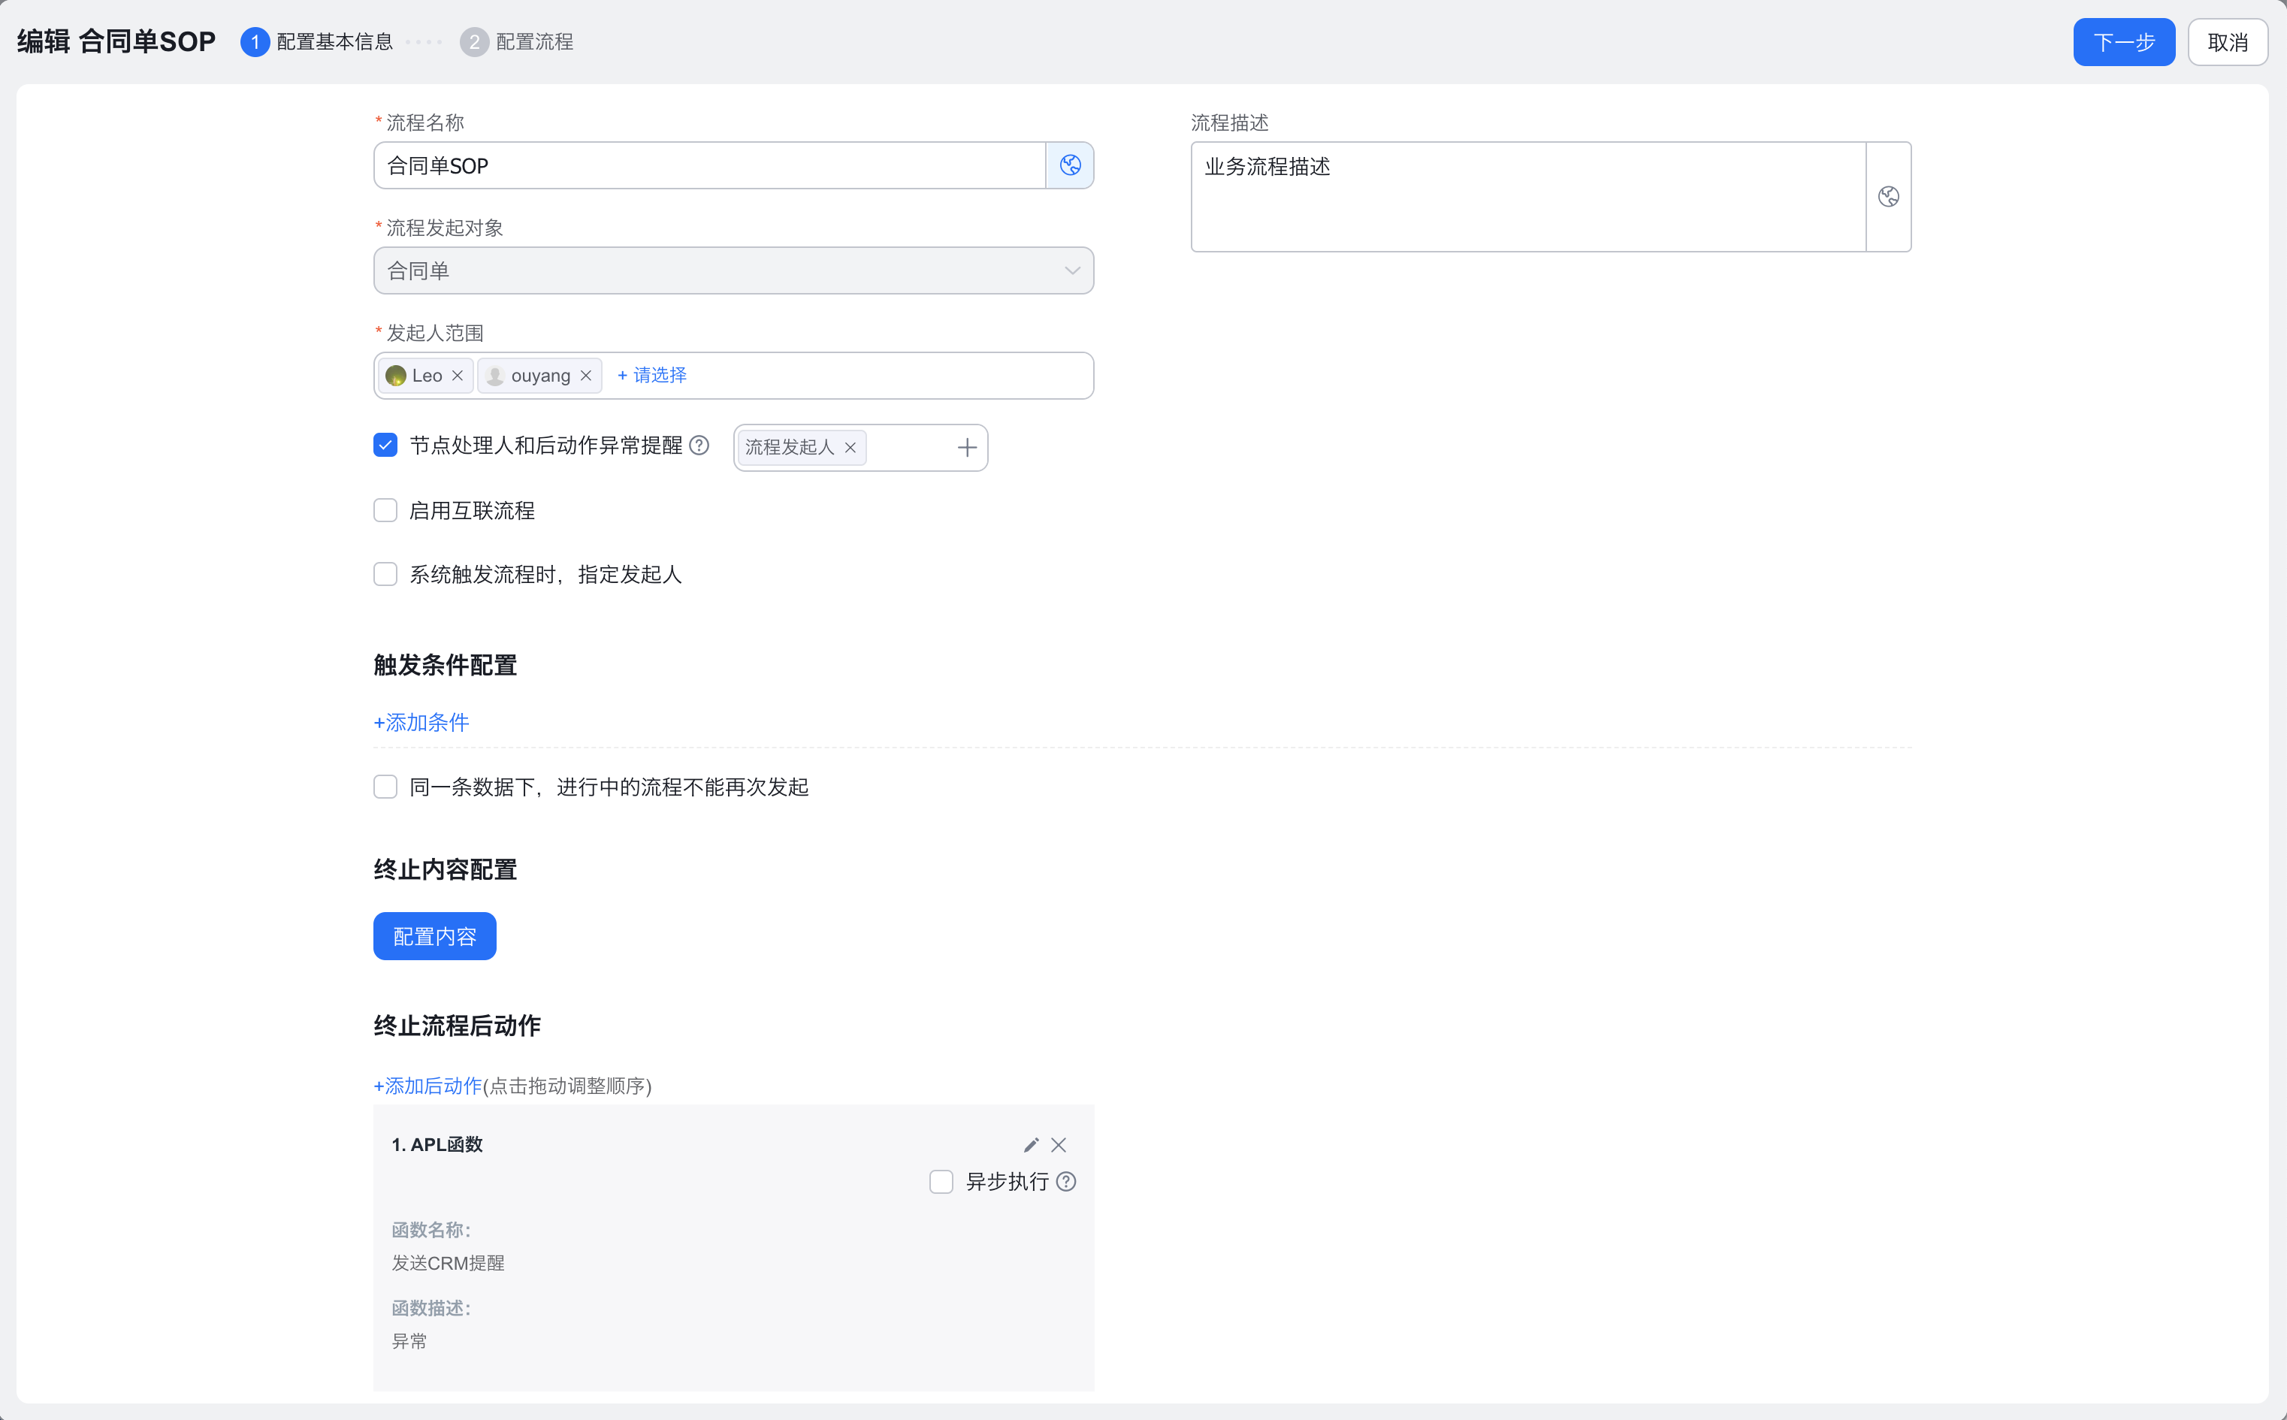Enable 启用互联流程 checkbox
Screen dimensions: 2287x1420
[385, 511]
